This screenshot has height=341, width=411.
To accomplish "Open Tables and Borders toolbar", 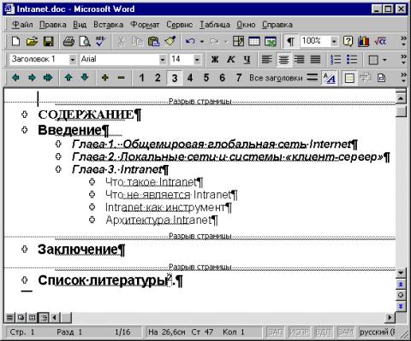I will click(238, 42).
